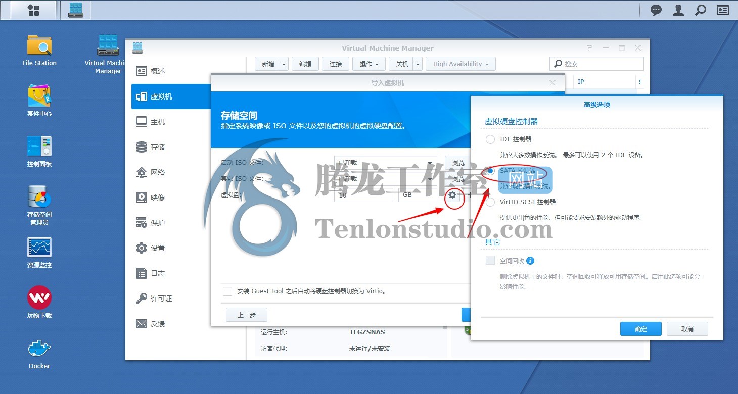738x394 pixels.
Task: Click the 关机 button
Action: [401, 64]
